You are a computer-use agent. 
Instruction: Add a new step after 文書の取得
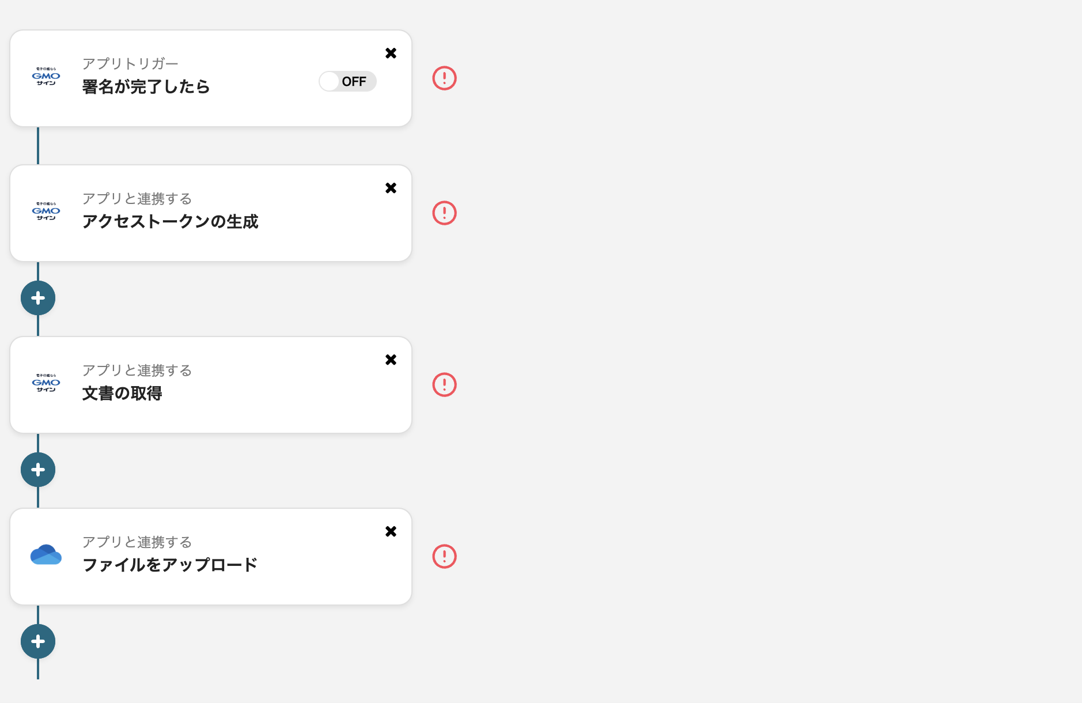[37, 470]
